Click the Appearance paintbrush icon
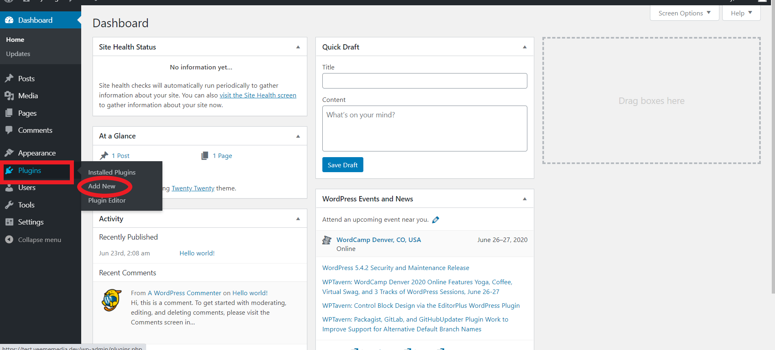The image size is (775, 350). 9,153
